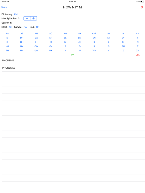Screen dimensions: 145x193
Task: Add the IH phoneme
Action: (x=36, y=42)
